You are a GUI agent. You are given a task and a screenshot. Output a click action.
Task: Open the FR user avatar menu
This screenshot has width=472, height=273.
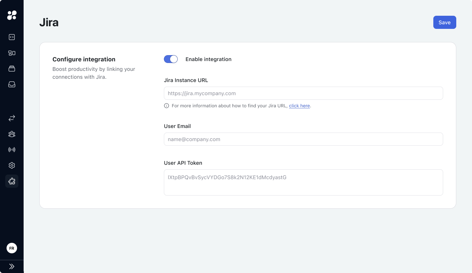12,248
